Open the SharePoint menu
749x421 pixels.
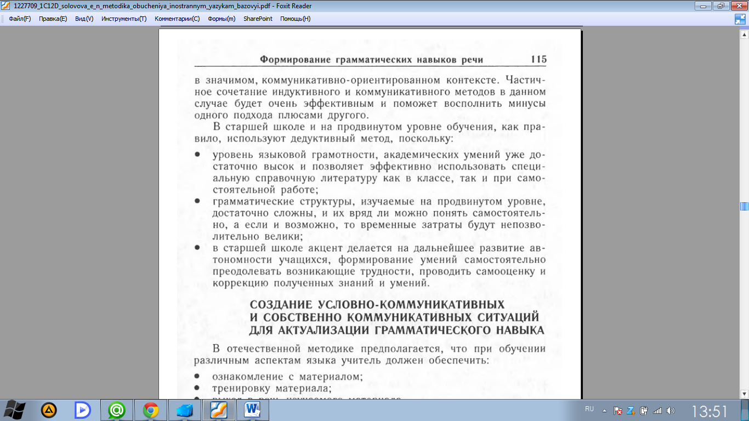click(258, 19)
